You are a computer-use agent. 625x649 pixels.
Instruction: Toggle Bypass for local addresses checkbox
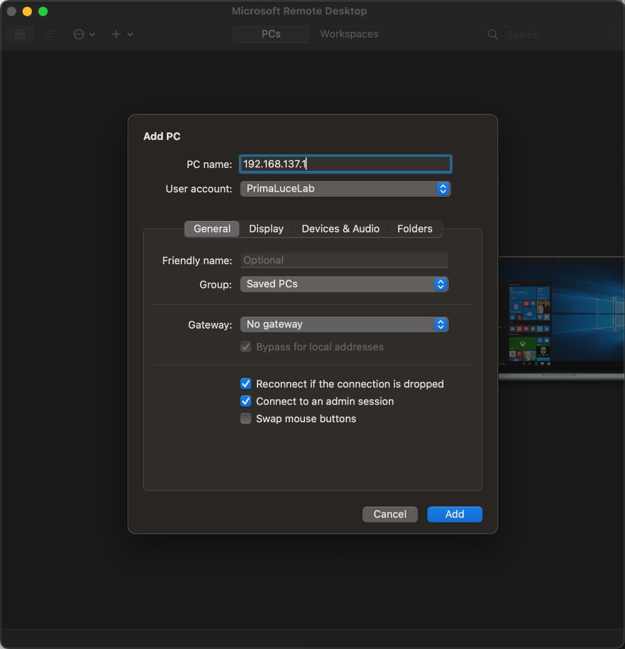pyautogui.click(x=246, y=347)
